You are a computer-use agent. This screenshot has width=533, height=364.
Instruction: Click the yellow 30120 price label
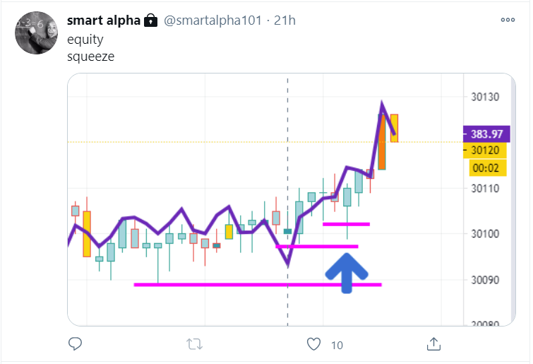[x=485, y=151]
